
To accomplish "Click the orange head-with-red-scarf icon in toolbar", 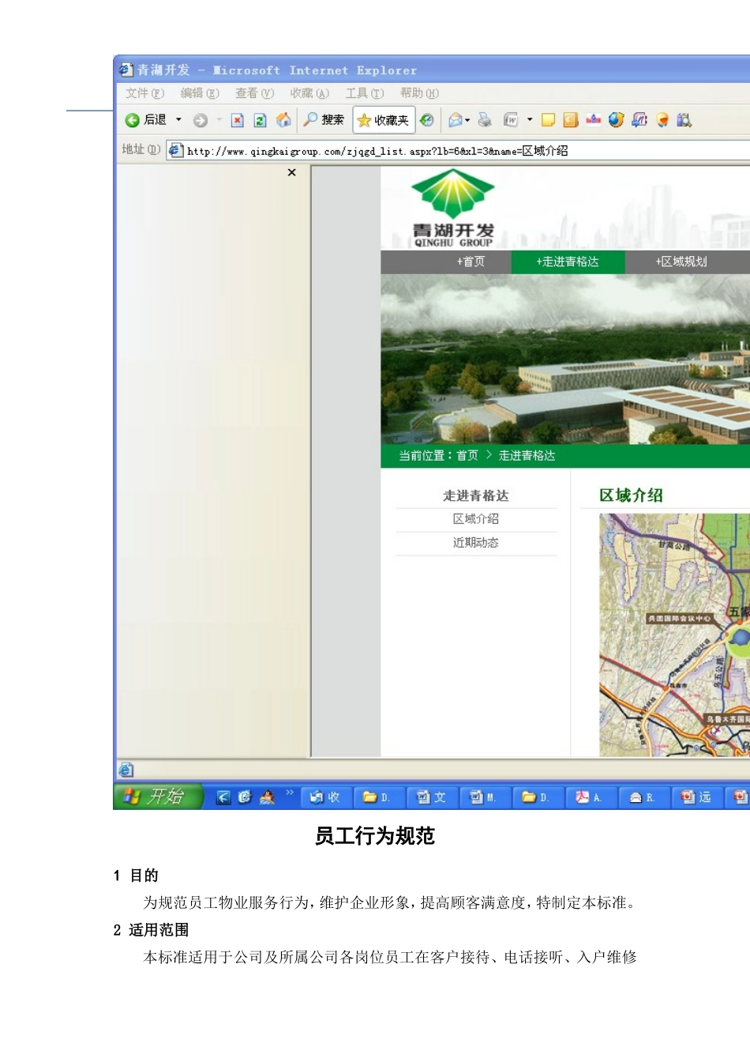I will pyautogui.click(x=662, y=120).
